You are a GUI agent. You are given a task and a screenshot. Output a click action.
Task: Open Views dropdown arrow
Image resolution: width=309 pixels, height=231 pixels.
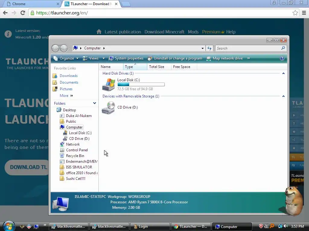coord(104,58)
